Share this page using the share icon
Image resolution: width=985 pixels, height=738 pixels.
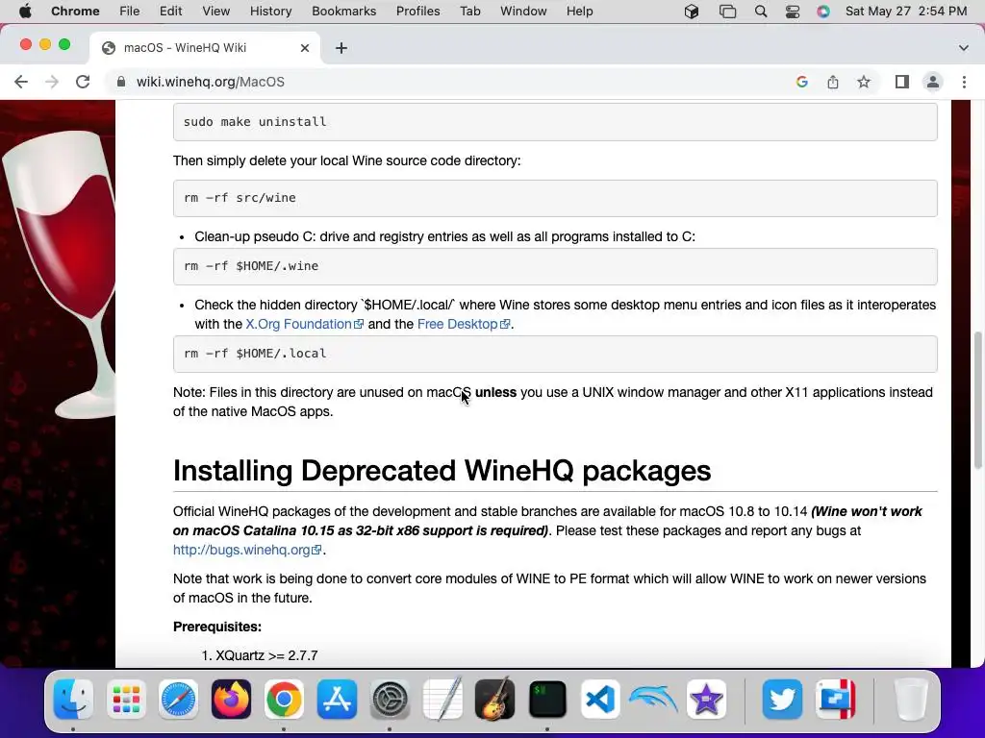click(x=833, y=82)
